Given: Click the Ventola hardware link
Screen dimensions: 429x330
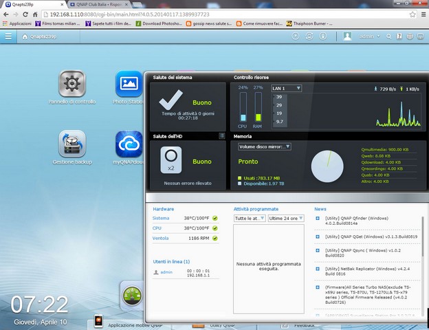Looking at the screenshot, I should click(161, 238).
